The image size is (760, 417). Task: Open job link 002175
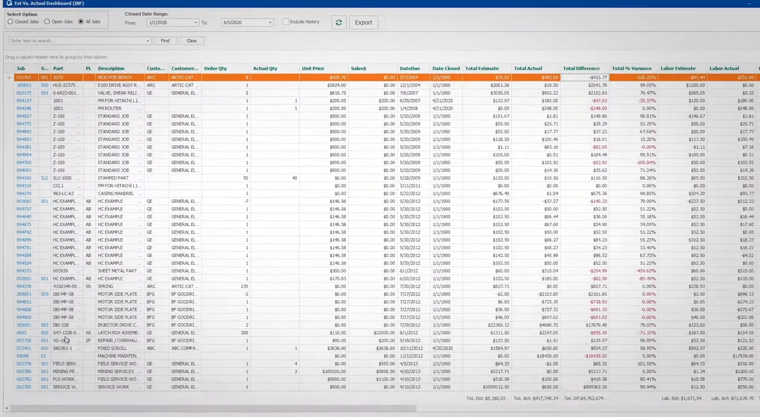(23, 93)
